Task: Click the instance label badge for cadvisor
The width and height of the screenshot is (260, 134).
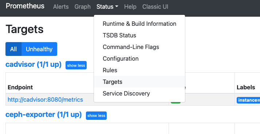Action: tap(248, 100)
